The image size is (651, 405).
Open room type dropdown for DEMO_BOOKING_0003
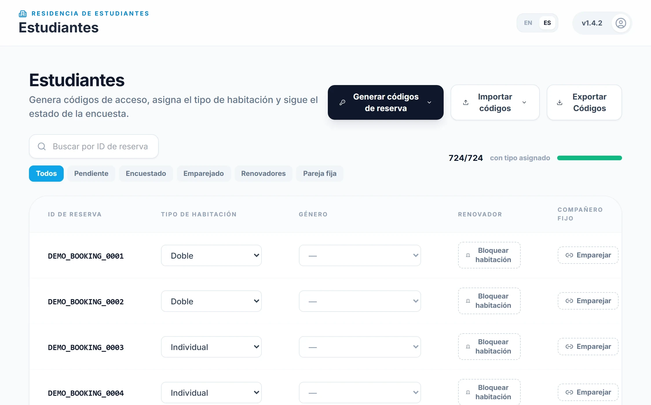point(211,347)
